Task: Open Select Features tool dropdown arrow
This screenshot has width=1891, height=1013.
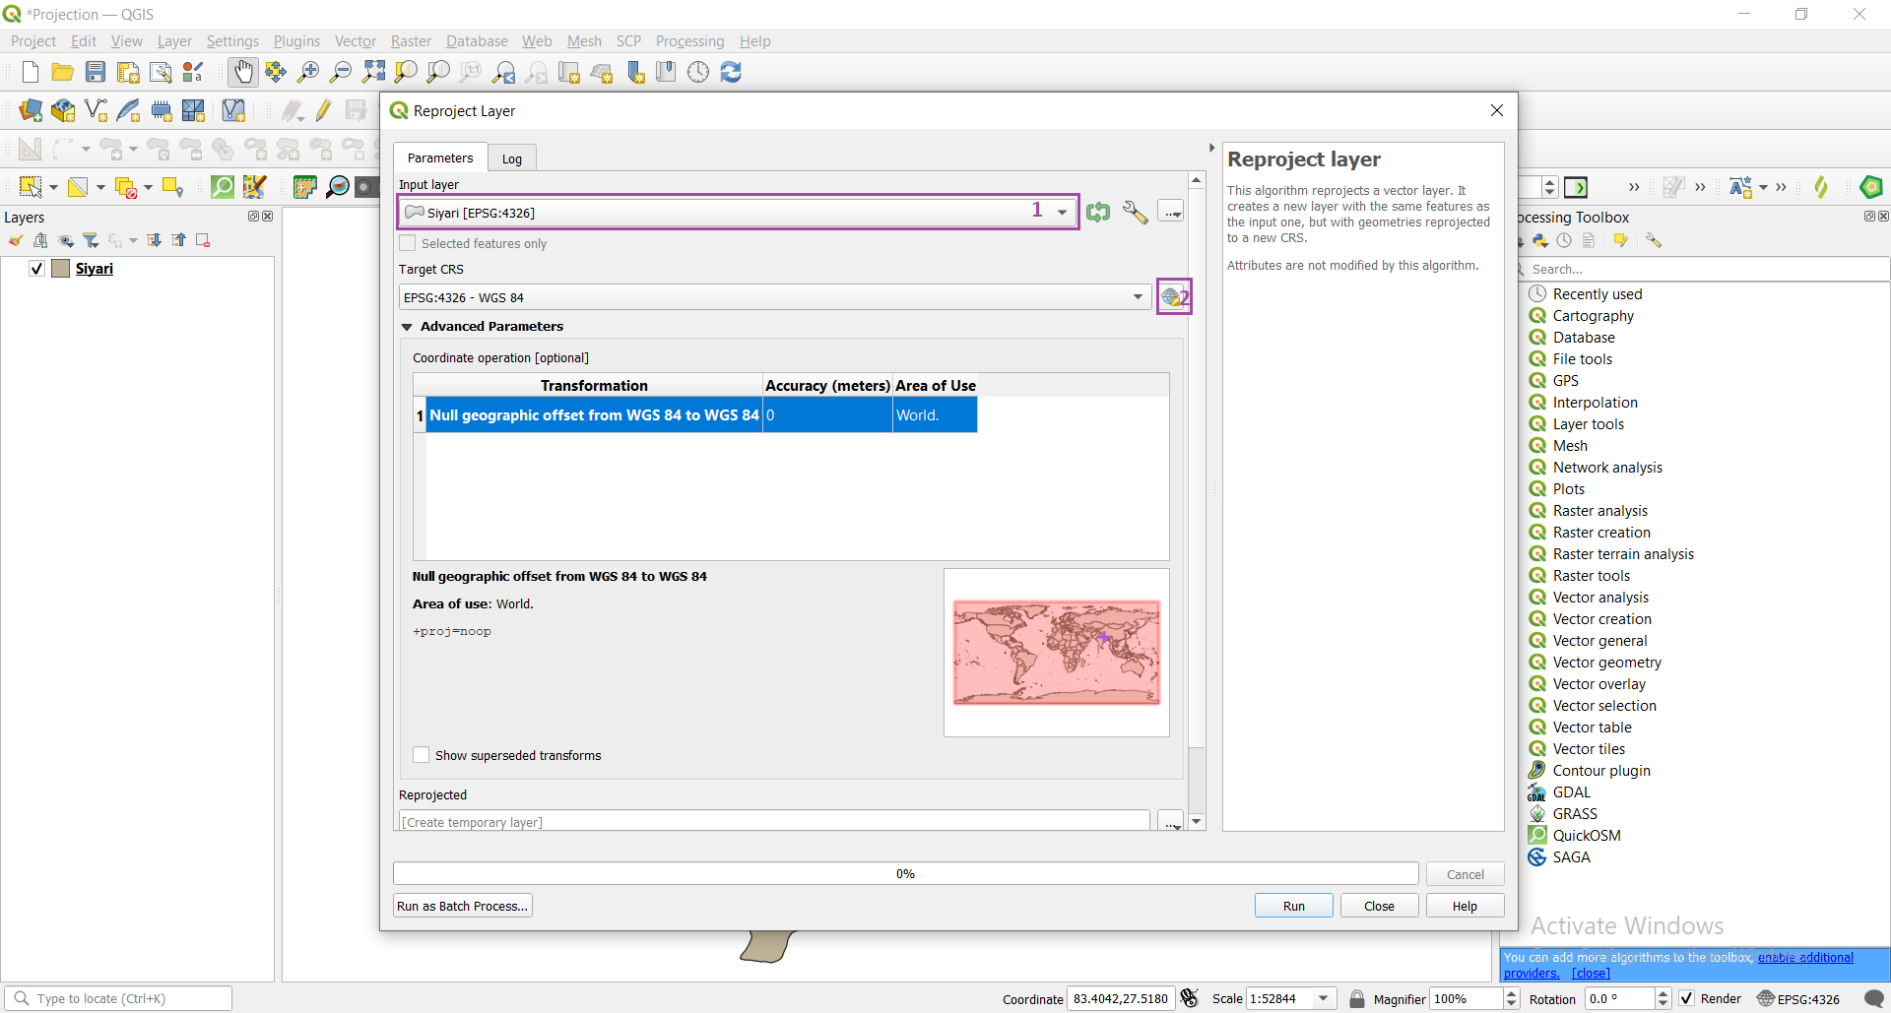Action: point(53,187)
